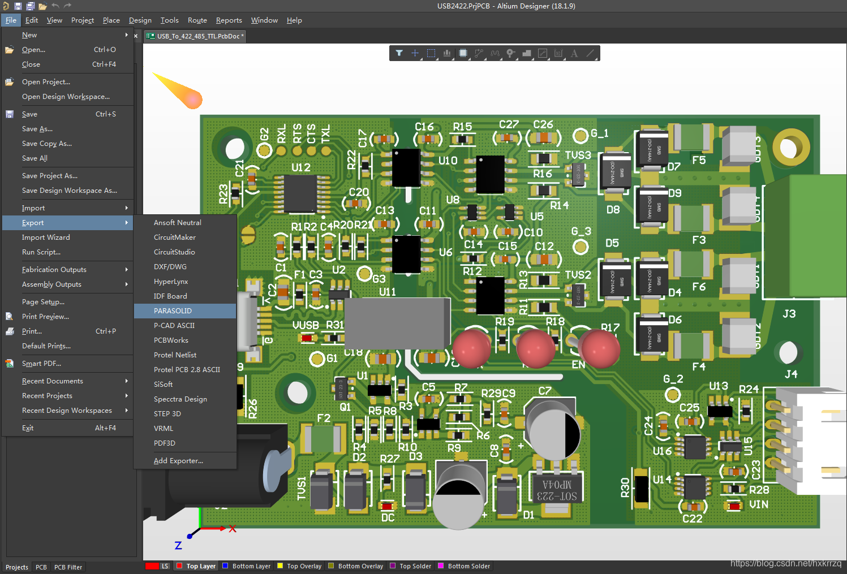Activate the Top Solder layer tab
847x574 pixels.
(411, 566)
